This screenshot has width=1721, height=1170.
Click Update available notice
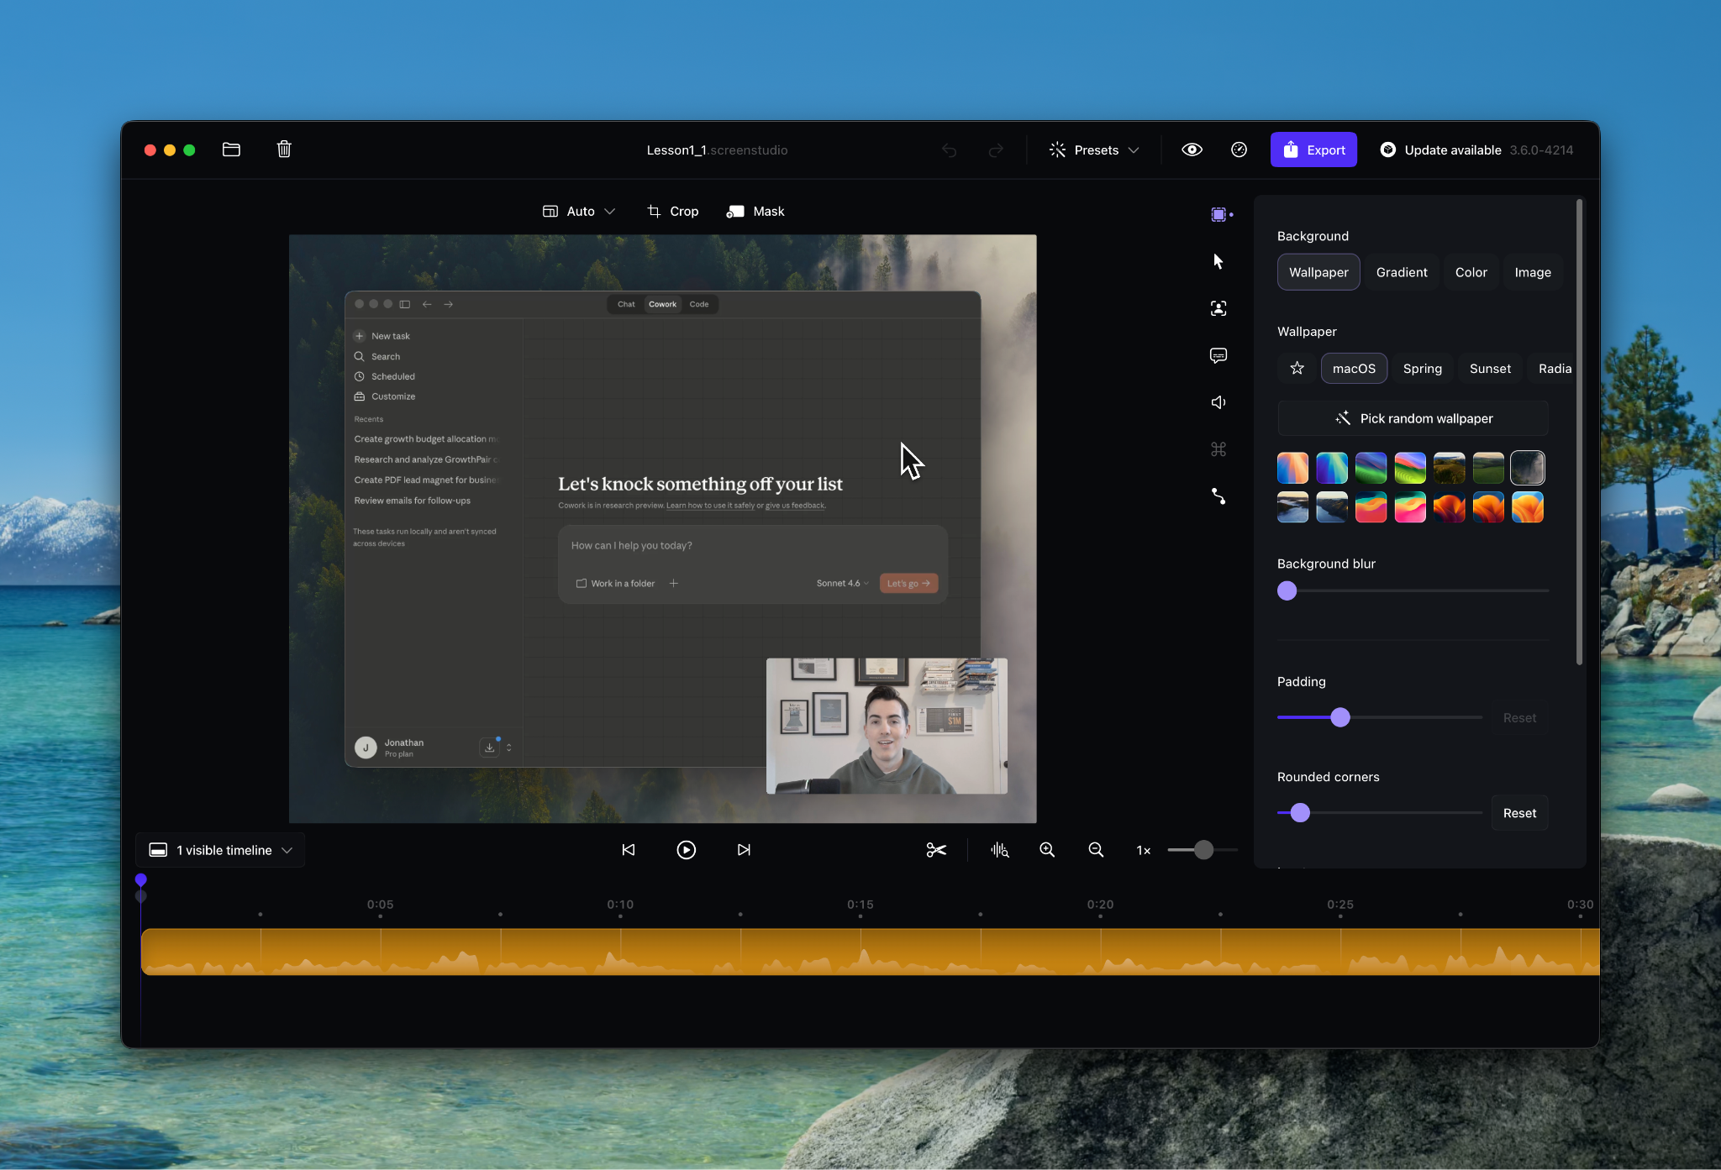tap(1476, 150)
